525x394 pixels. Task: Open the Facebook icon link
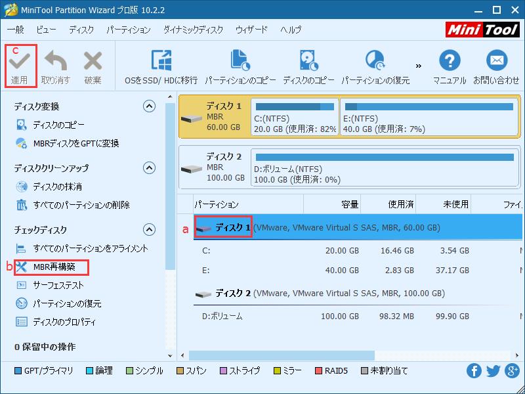474,371
